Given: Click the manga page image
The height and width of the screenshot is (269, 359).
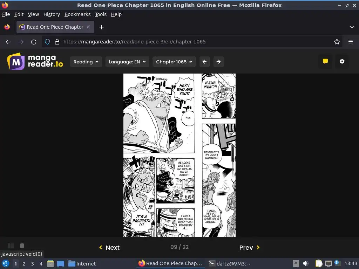Looking at the screenshot, I should point(179,155).
